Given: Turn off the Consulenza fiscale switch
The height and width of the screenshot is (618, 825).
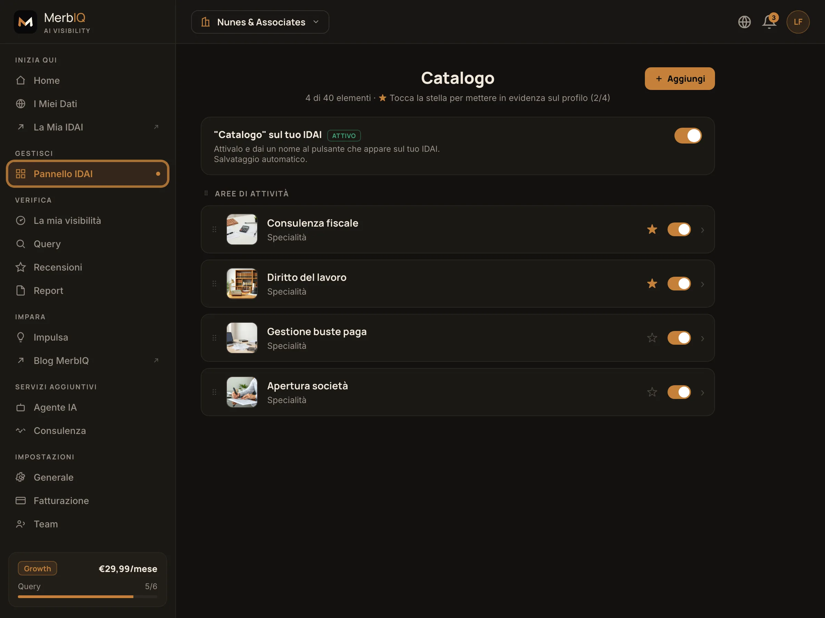Looking at the screenshot, I should 679,229.
